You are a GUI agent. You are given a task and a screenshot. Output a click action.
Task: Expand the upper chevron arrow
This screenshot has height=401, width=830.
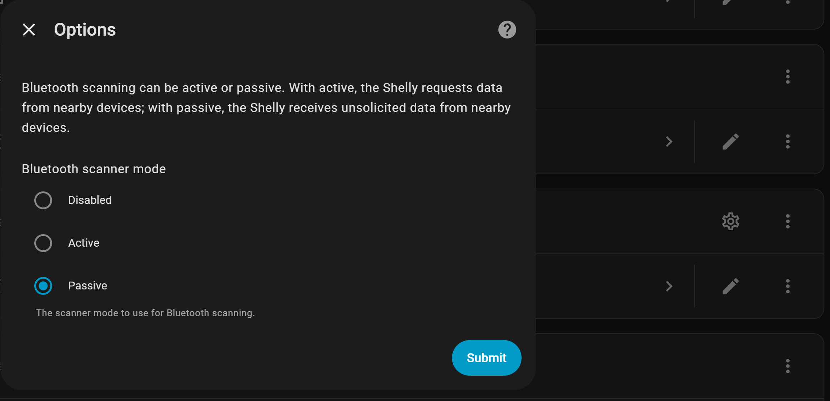point(669,142)
